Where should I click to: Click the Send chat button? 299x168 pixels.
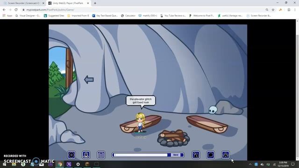pyautogui.click(x=176, y=155)
